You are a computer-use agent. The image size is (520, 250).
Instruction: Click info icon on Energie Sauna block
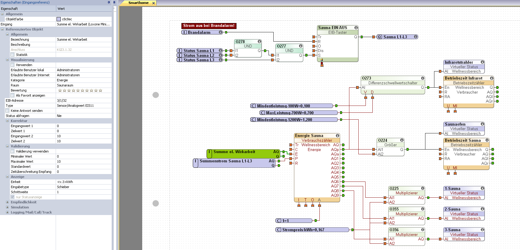(x=337, y=135)
